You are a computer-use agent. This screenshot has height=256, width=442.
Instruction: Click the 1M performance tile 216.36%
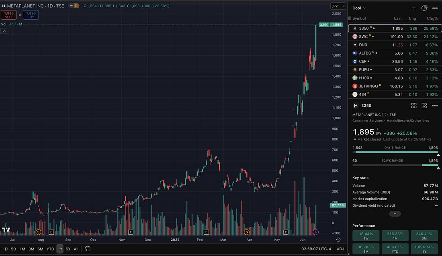point(395,236)
